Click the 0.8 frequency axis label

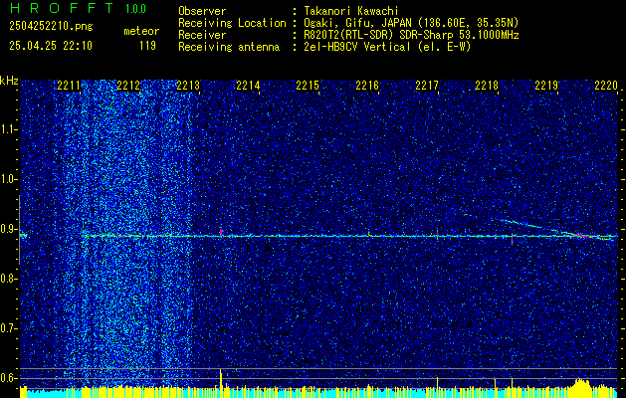pos(8,279)
